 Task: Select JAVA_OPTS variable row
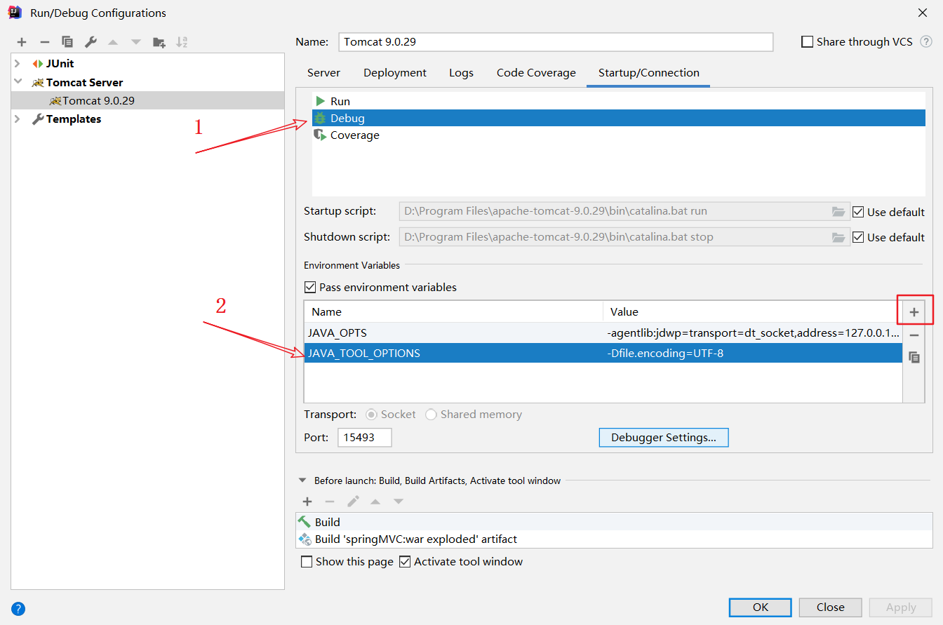603,333
